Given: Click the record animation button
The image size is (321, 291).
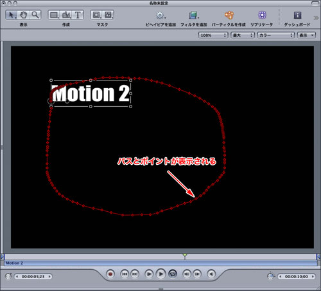Looking at the screenshot, I should [110, 274].
